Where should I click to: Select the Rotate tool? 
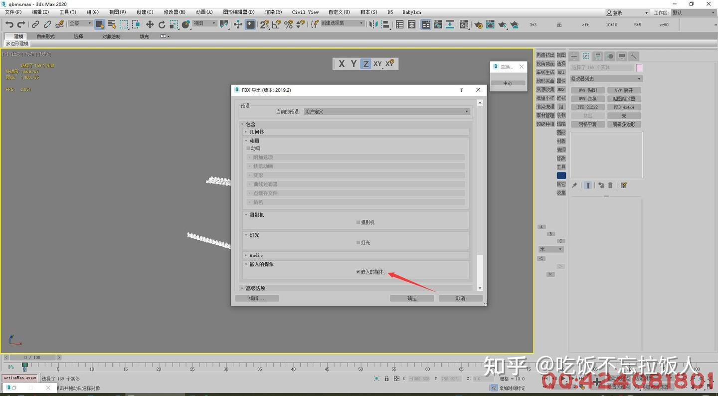[162, 23]
